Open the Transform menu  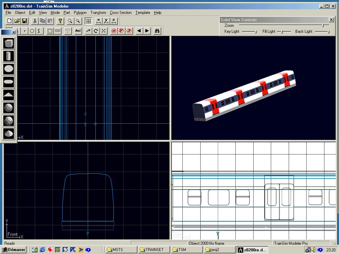point(98,13)
